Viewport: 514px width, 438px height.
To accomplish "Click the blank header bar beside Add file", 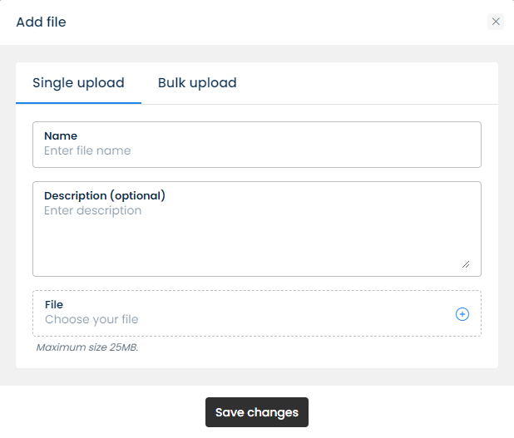I will 274,22.
